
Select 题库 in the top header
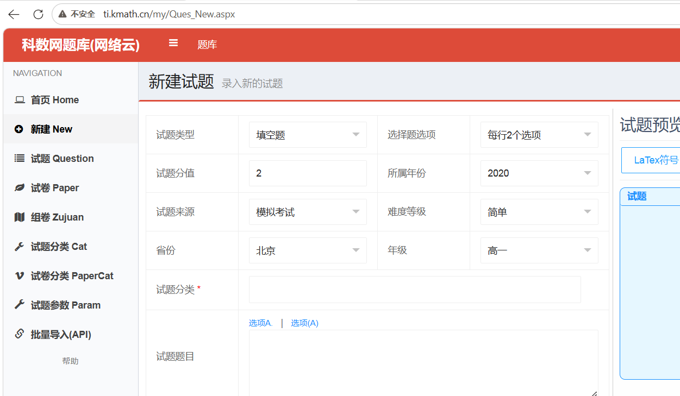coord(207,45)
